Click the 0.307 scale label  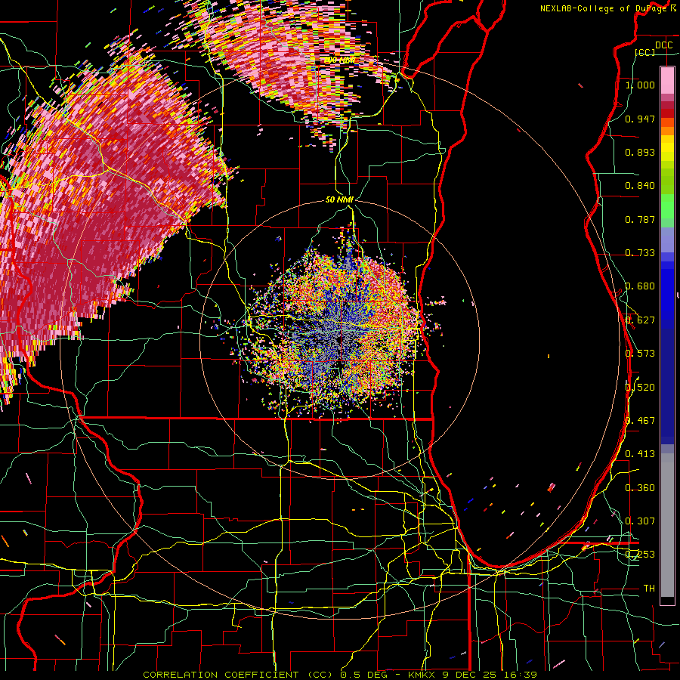640,521
